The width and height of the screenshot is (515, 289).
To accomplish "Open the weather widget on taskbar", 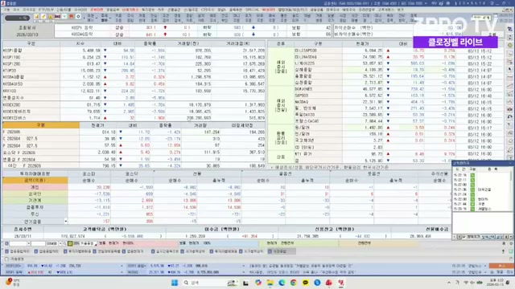I will click(x=13, y=283).
